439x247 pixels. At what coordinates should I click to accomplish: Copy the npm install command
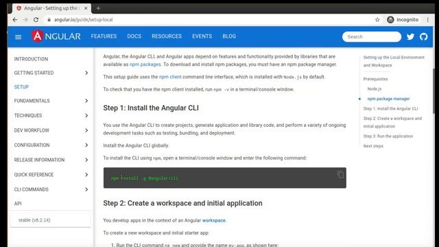click(340, 174)
